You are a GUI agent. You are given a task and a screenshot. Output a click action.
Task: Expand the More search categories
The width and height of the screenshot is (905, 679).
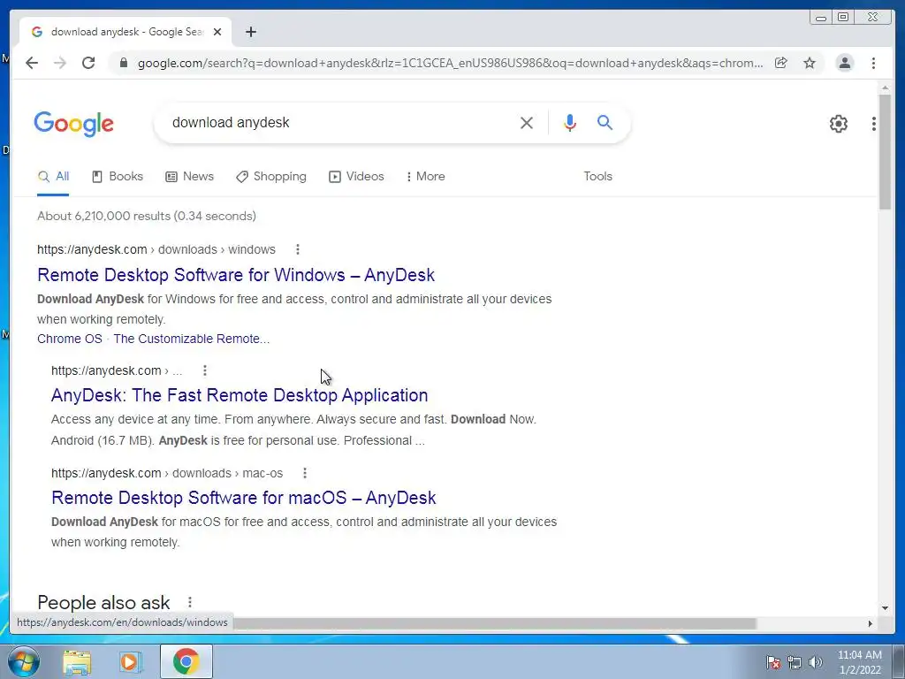(425, 177)
